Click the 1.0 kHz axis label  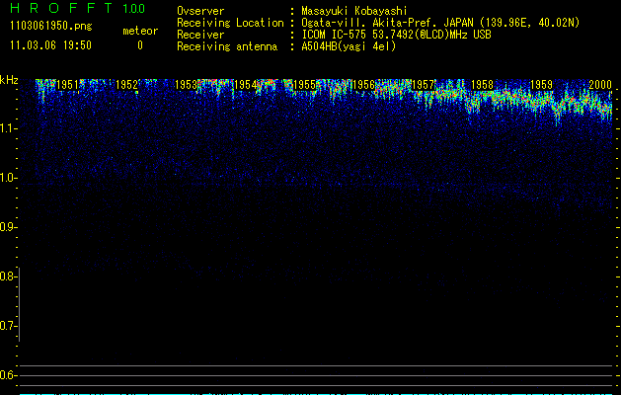8,178
